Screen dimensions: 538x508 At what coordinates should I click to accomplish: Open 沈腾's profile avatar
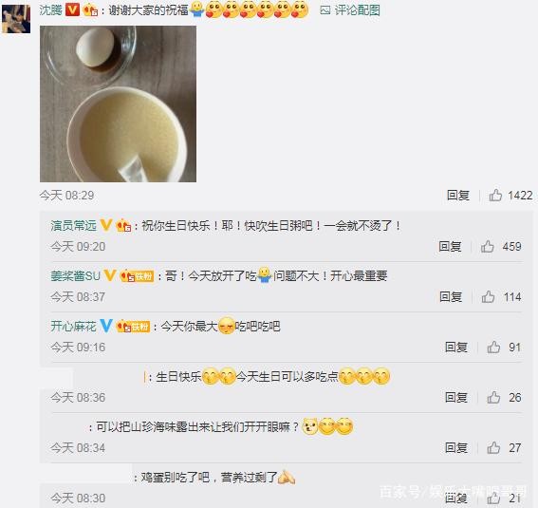pos(16,19)
